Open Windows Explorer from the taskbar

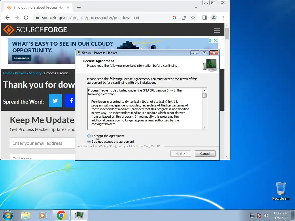(x=26, y=215)
